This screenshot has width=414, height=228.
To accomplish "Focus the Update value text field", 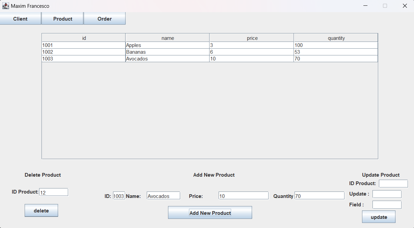I will (x=387, y=194).
